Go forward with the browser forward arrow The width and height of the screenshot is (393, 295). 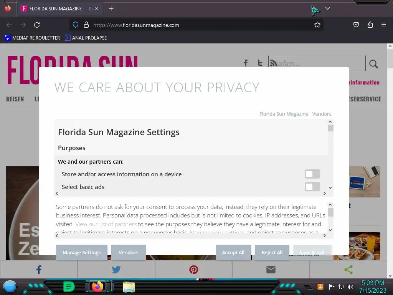(23, 25)
